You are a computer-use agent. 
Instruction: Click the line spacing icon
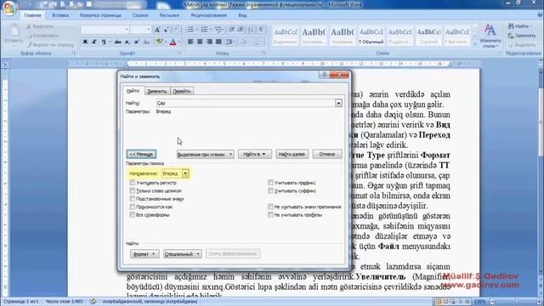click(x=229, y=42)
